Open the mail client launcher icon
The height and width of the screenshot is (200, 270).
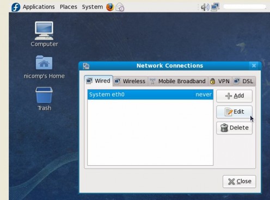120,7
